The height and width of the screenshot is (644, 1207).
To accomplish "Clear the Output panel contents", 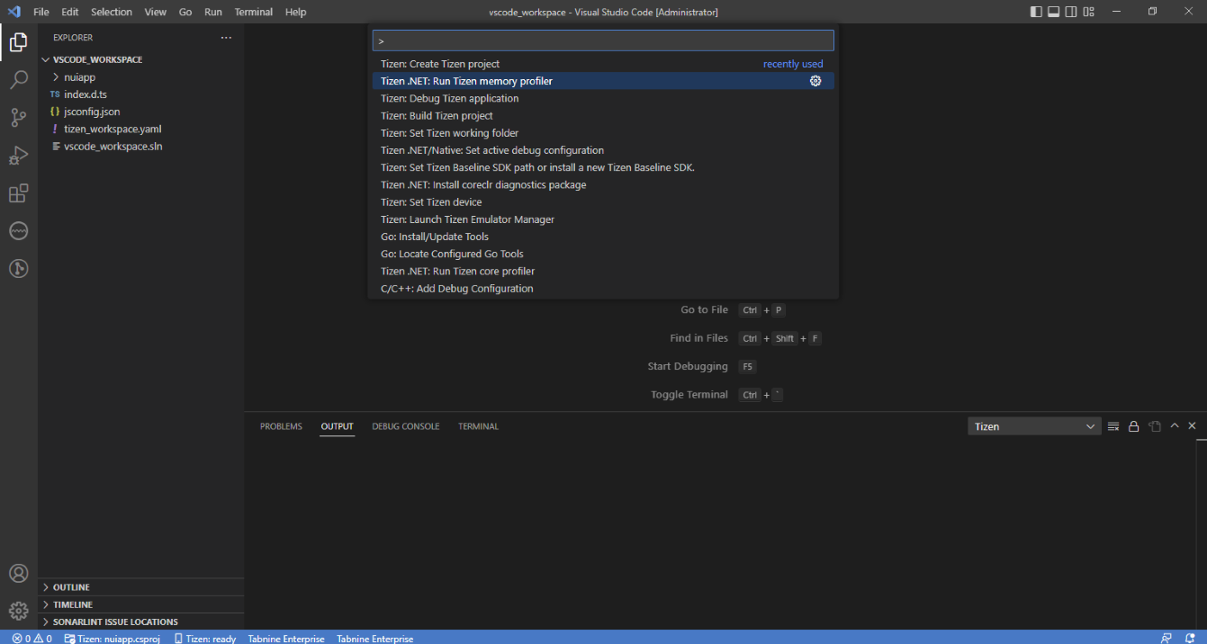I will (1113, 425).
